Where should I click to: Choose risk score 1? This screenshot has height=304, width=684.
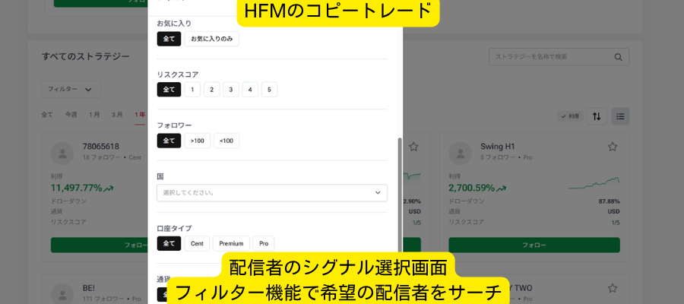(192, 90)
